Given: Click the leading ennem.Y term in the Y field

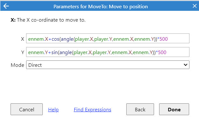Looking at the screenshot, I should pos(38,52).
